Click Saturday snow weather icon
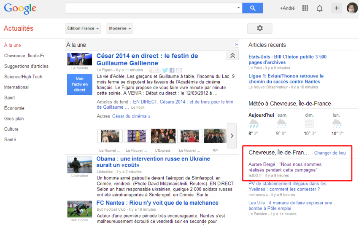Screen dimensions: 359x225 (x=282, y=123)
